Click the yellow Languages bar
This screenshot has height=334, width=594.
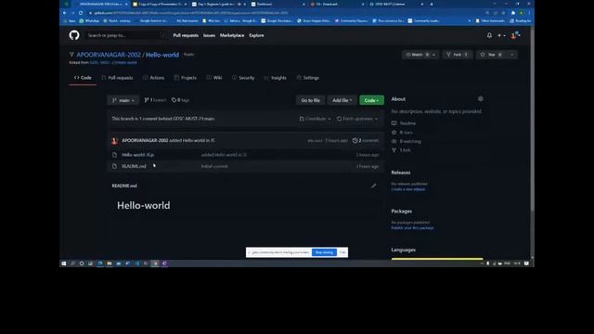coord(437,259)
